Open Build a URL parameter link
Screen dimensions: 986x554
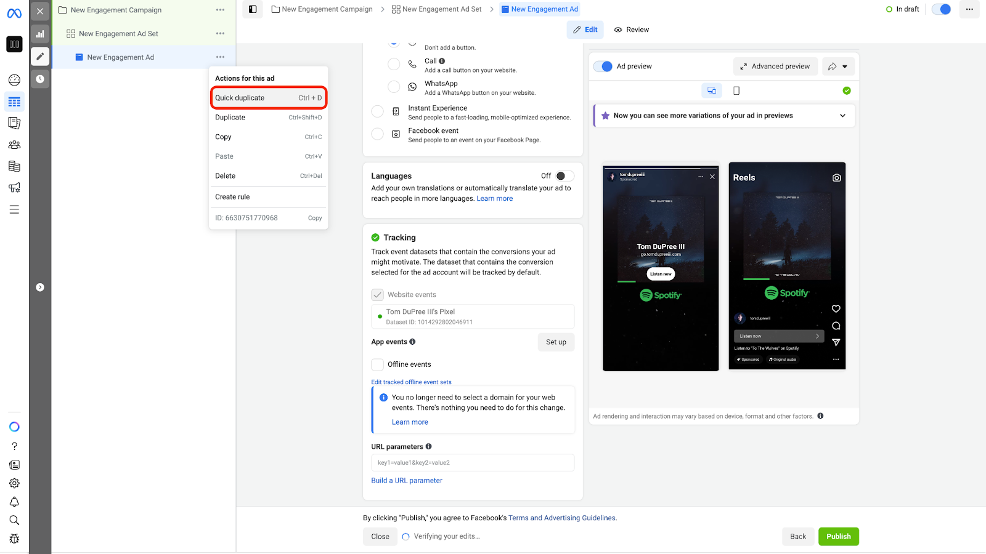(x=407, y=481)
